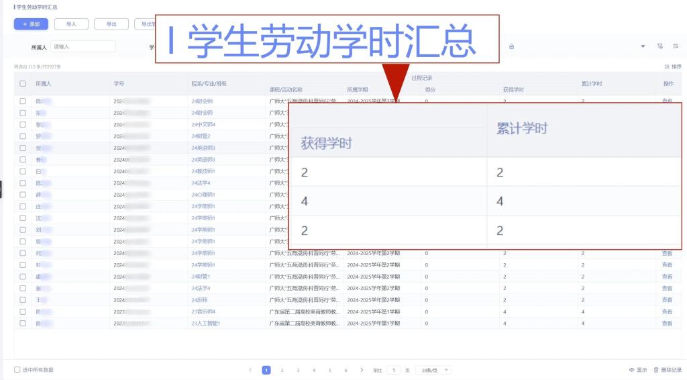Check the first table row checkbox
Screen dimensions: 687x380
(23, 101)
